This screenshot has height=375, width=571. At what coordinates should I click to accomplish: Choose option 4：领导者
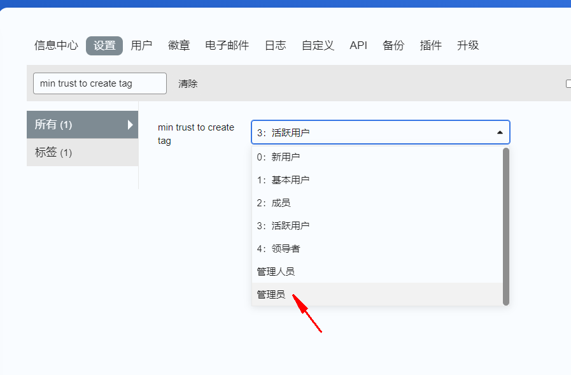click(x=377, y=249)
